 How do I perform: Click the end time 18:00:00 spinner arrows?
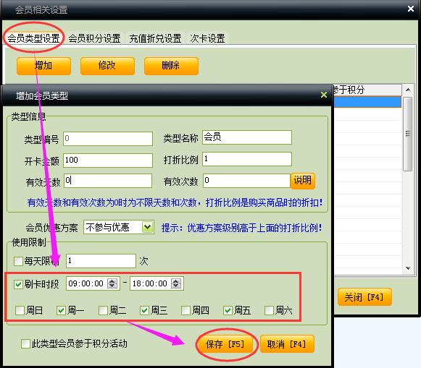pyautogui.click(x=176, y=283)
